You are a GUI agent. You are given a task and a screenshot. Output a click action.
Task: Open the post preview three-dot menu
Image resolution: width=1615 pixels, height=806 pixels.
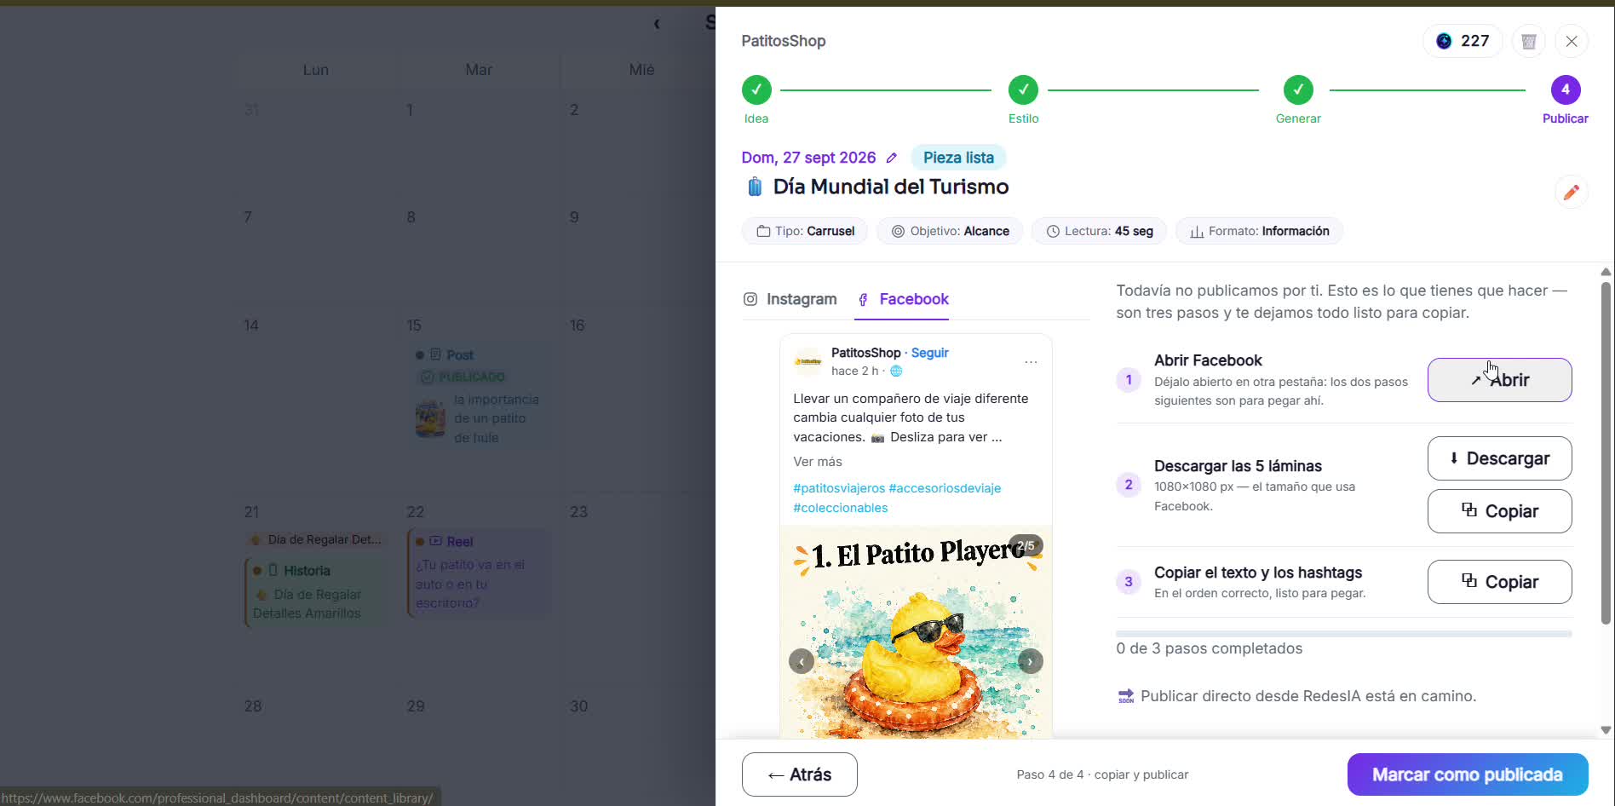pos(1031,362)
